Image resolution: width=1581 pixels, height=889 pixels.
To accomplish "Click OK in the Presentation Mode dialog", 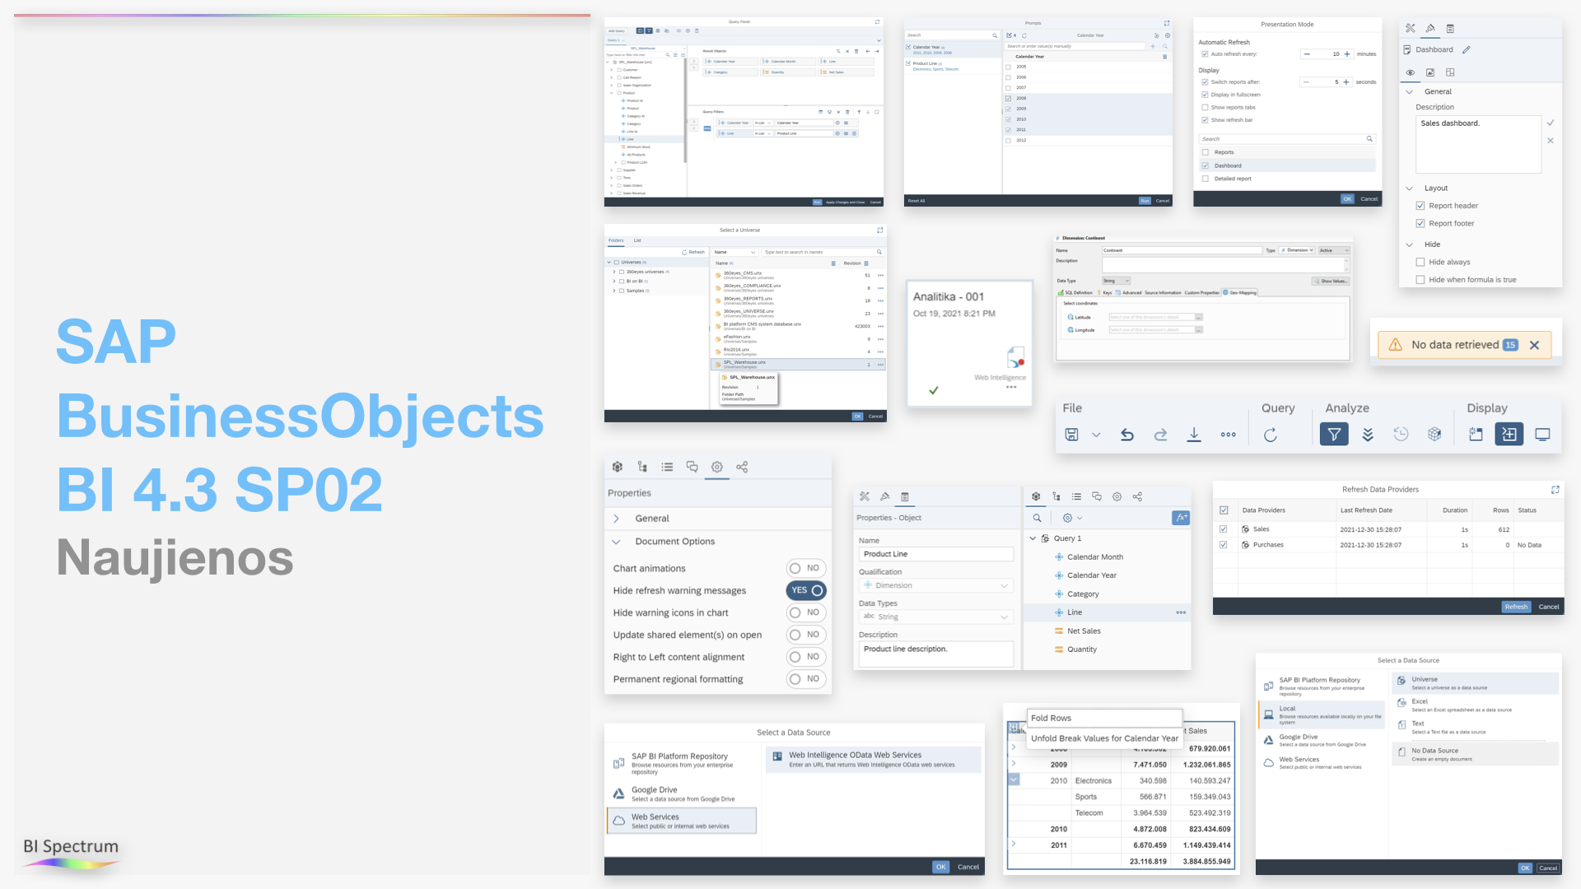I will click(x=1347, y=198).
